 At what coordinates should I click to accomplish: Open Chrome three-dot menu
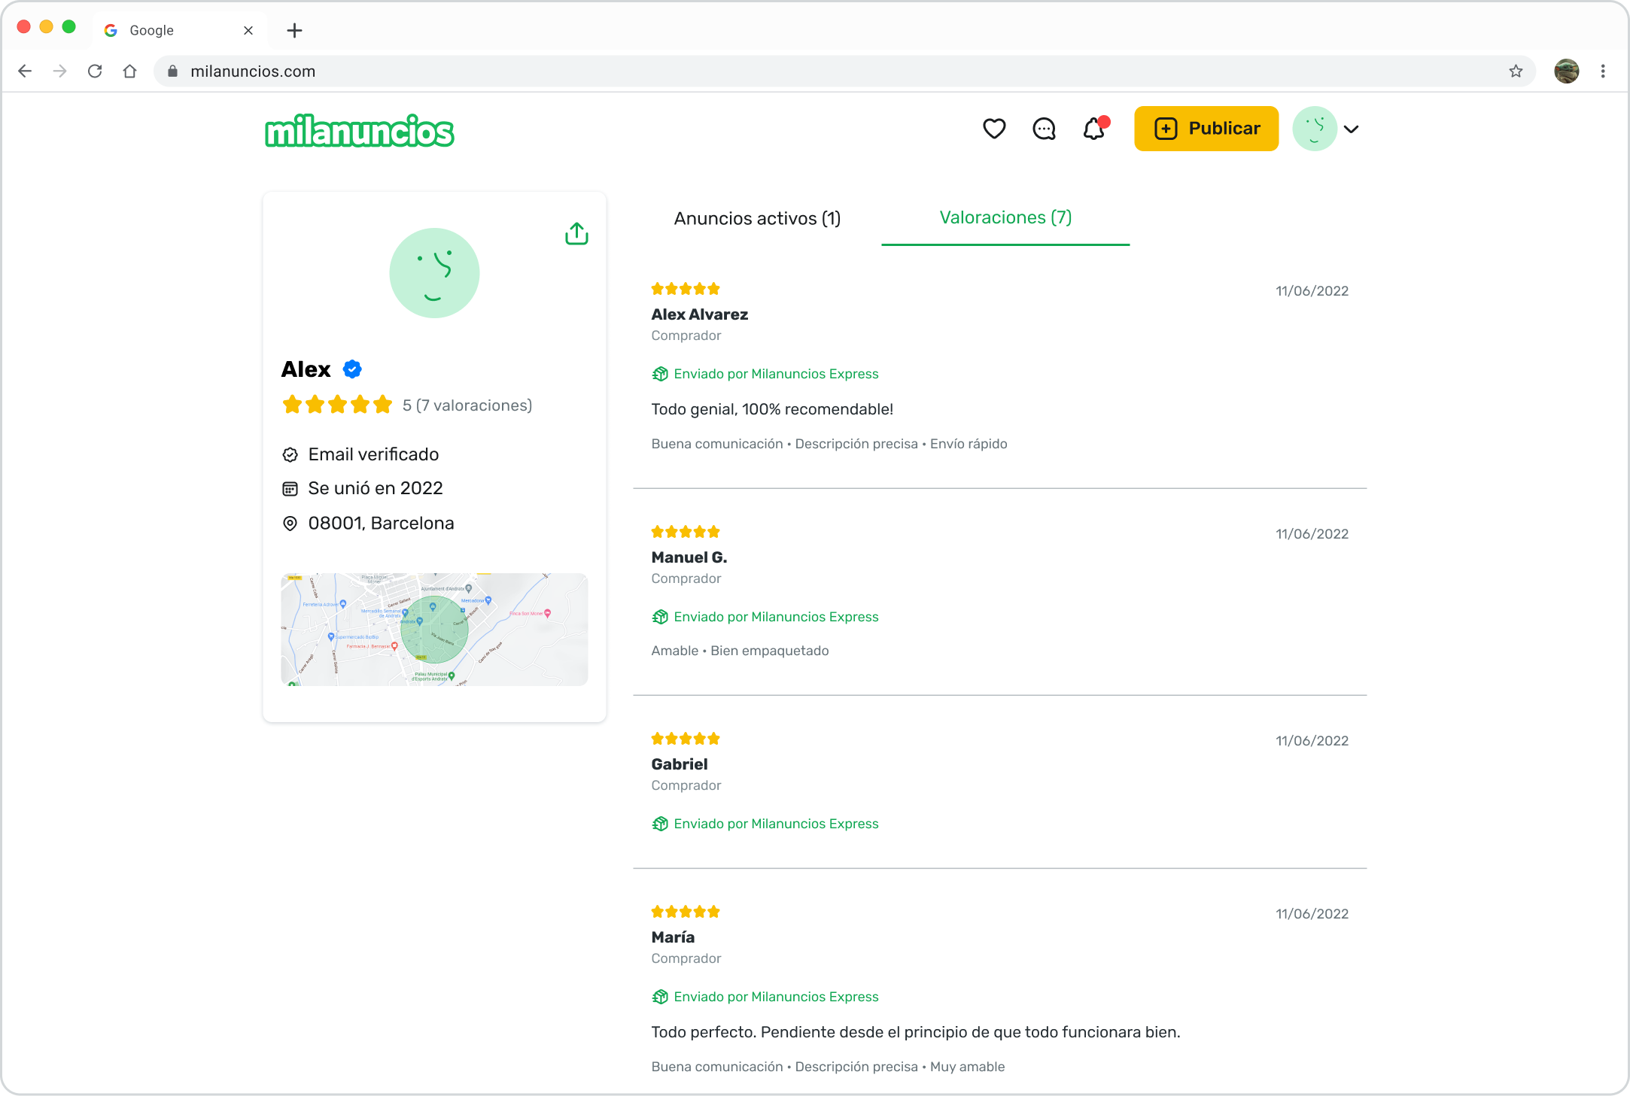click(x=1603, y=71)
